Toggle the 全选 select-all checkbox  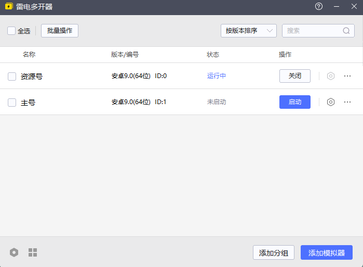pyautogui.click(x=11, y=31)
